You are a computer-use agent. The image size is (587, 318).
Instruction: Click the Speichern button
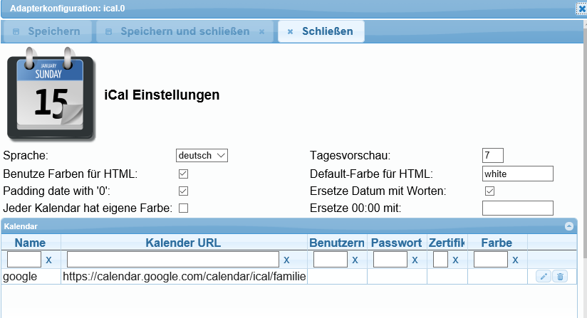[x=50, y=31]
